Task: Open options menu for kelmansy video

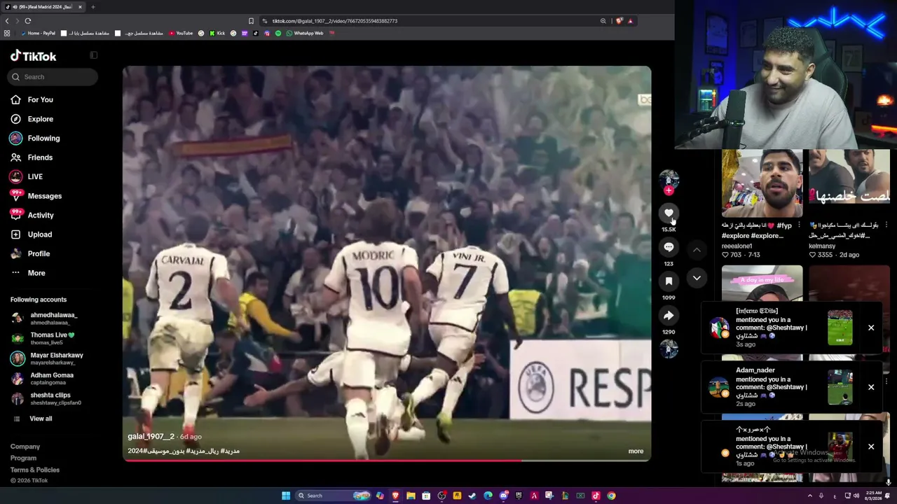Action: point(886,225)
